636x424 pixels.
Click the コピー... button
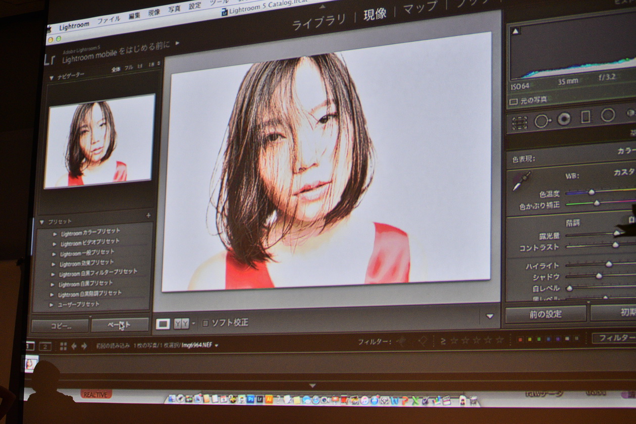[60, 326]
